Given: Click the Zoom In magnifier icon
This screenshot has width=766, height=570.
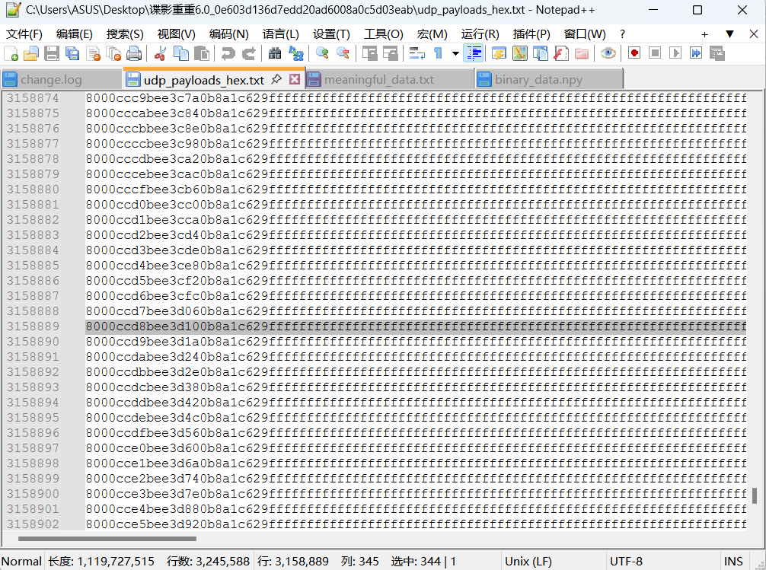Looking at the screenshot, I should click(x=322, y=53).
